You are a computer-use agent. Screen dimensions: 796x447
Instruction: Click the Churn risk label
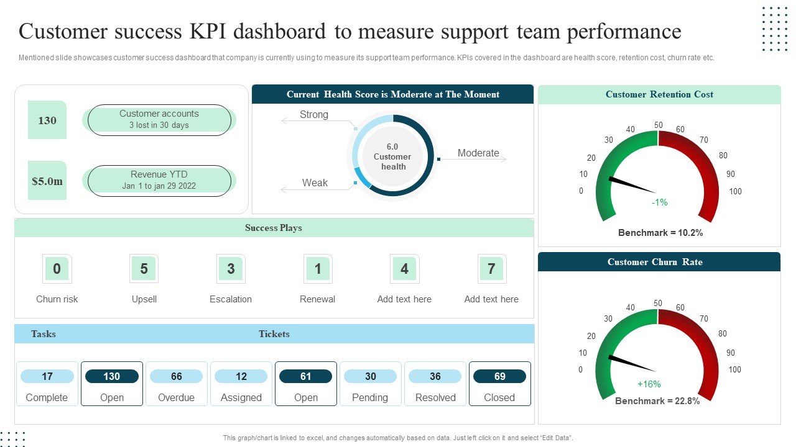tap(57, 299)
